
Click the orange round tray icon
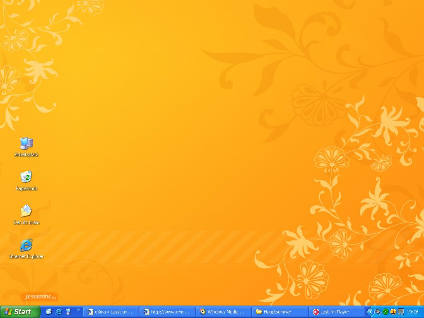point(393,312)
